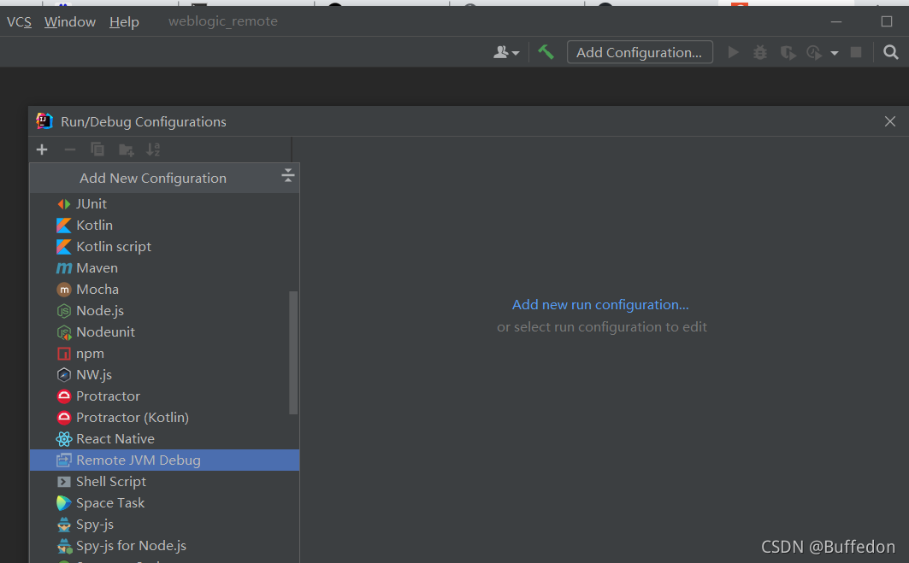Select Kotlin script configuration type
909x563 pixels.
(165, 247)
